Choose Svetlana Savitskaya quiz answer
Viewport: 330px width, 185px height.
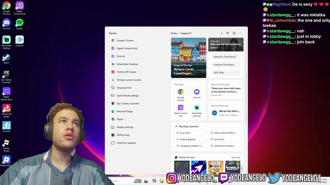pyautogui.click(x=226, y=64)
